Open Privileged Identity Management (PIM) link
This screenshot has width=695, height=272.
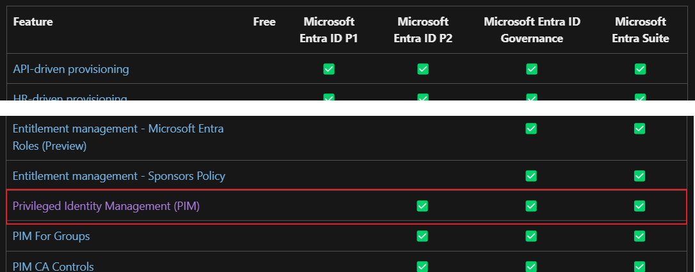click(106, 206)
